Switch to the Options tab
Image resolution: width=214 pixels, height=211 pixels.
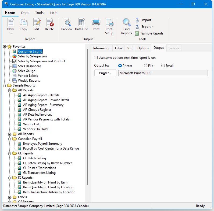click(x=143, y=48)
